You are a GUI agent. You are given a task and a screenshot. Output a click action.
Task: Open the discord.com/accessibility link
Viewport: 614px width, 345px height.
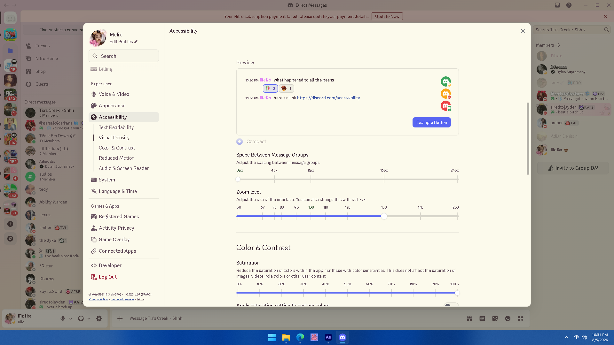pos(328,98)
